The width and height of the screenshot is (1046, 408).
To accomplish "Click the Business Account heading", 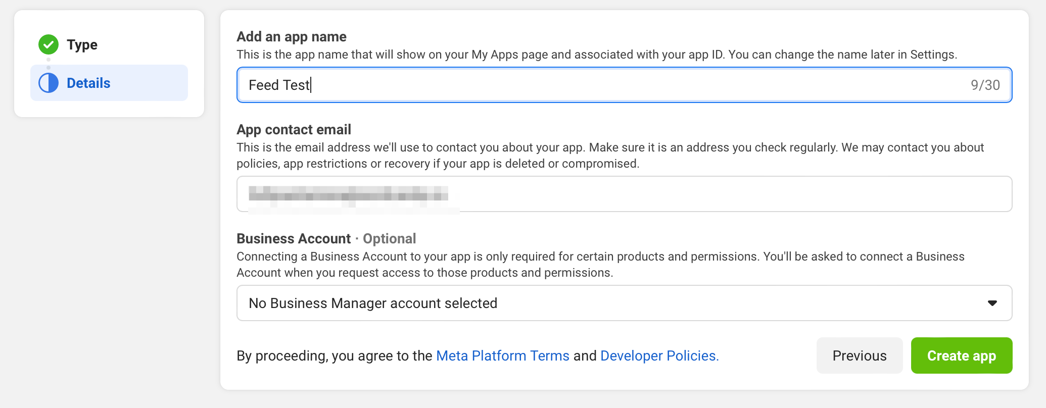I will click(294, 238).
